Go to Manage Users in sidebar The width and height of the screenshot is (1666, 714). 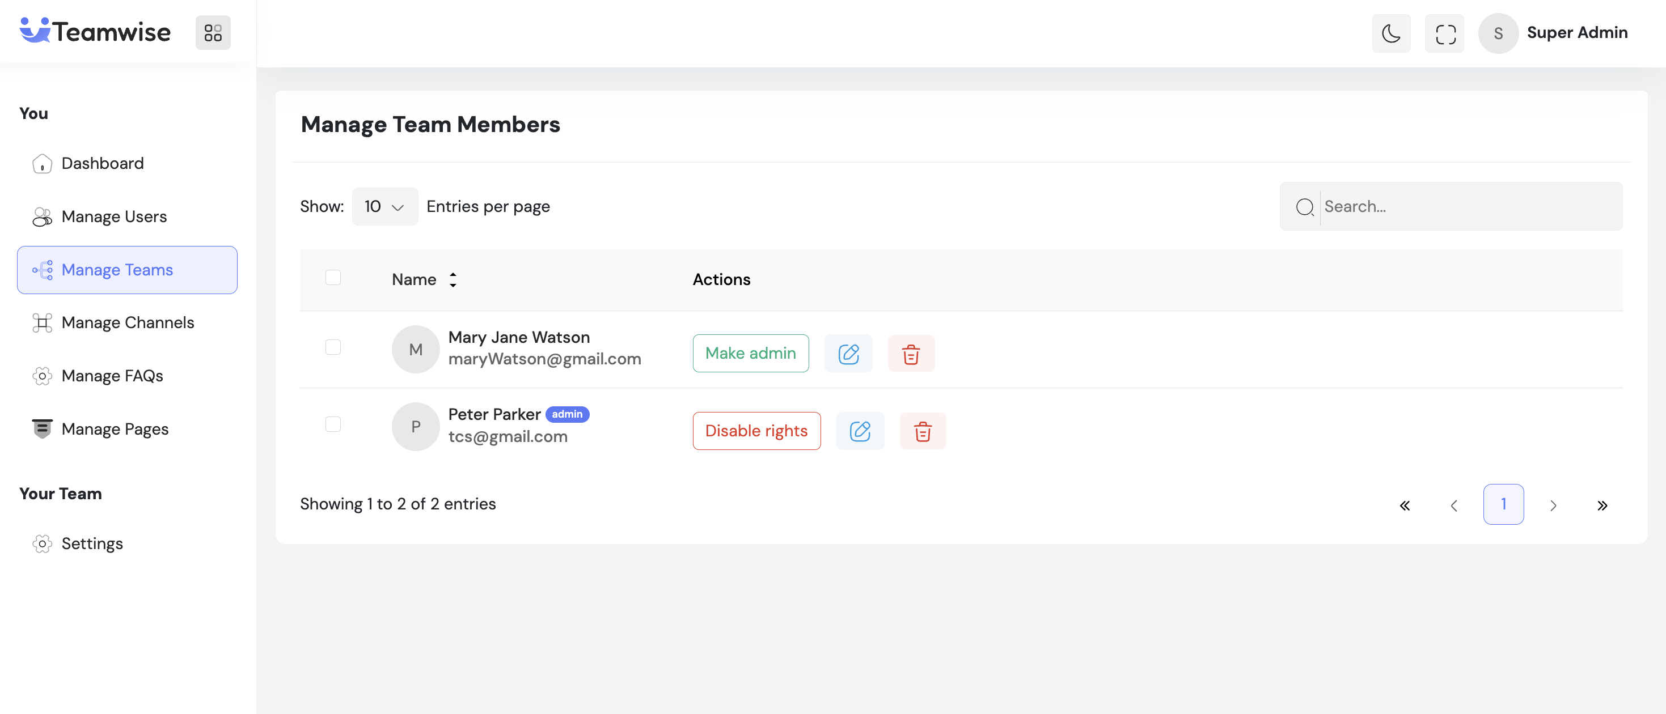(x=114, y=216)
